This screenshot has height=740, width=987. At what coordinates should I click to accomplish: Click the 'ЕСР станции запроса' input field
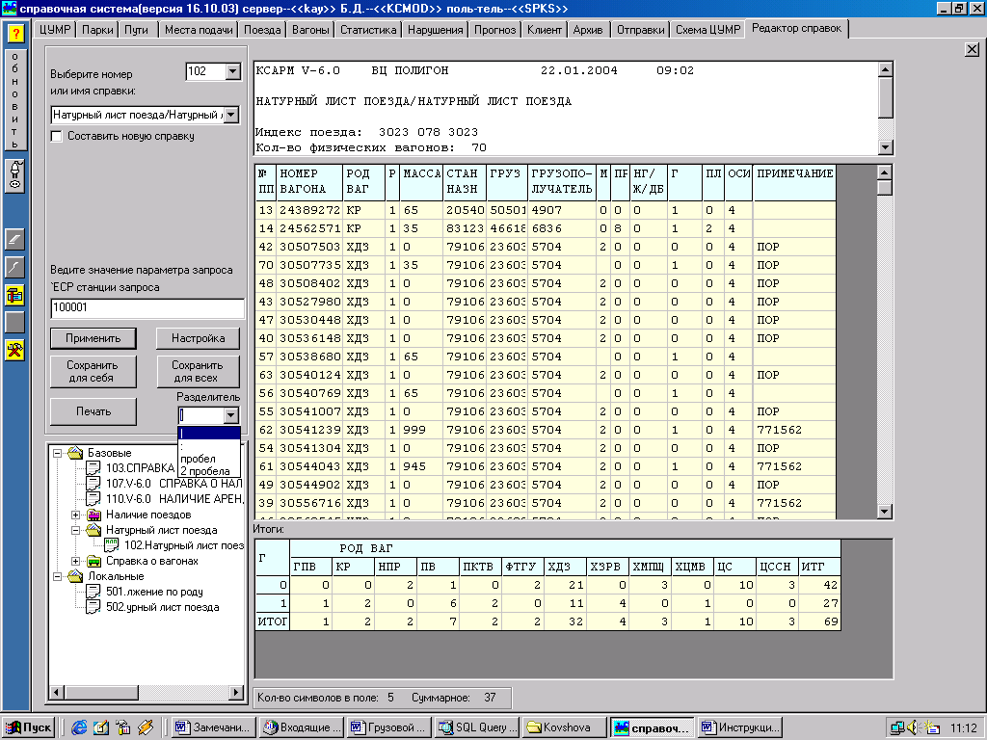[147, 308]
